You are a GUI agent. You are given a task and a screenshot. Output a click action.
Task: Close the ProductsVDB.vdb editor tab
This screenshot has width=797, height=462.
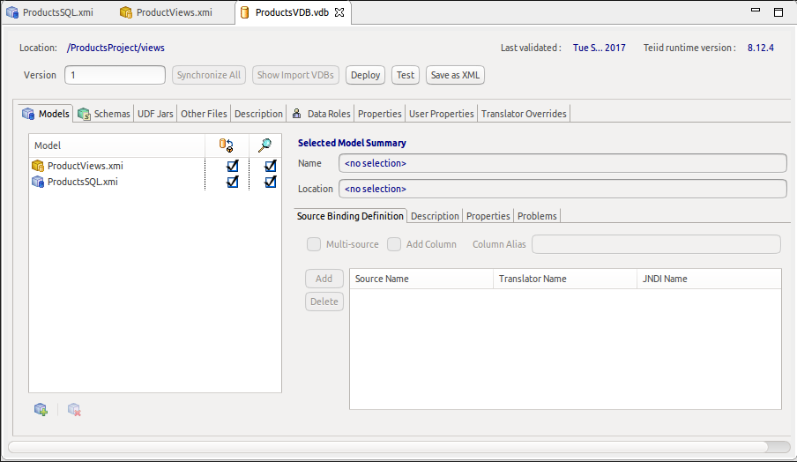[x=339, y=12]
